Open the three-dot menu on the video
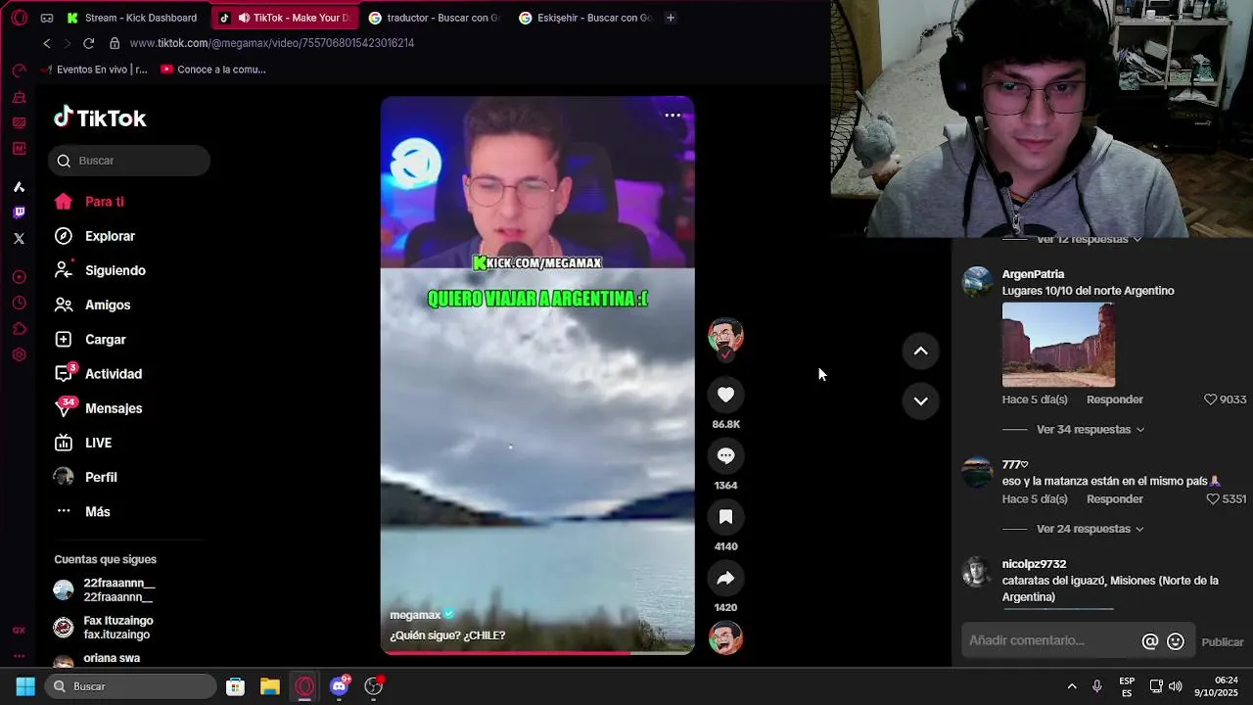Viewport: 1253px width, 705px height. click(673, 116)
